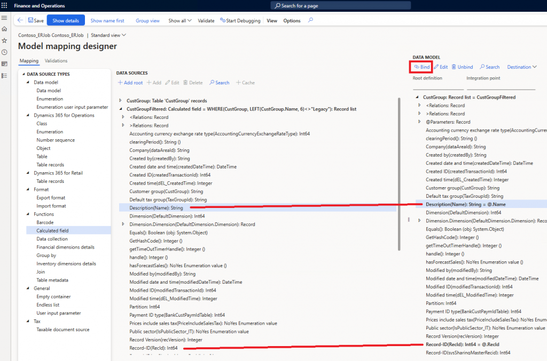Click Add root in Data Sources

point(130,83)
